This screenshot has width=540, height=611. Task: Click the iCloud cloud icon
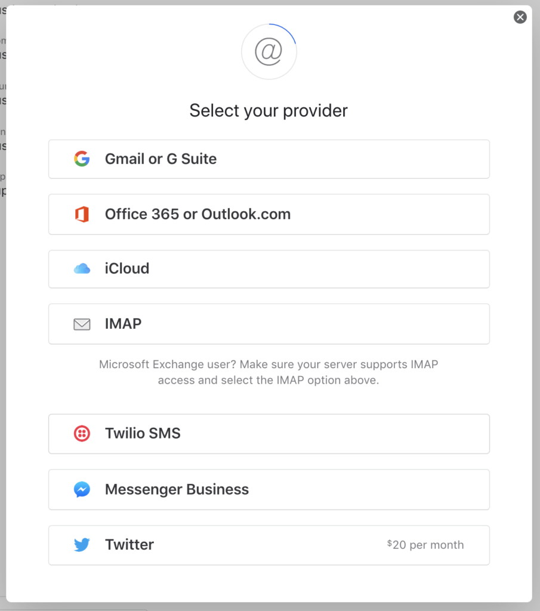82,269
